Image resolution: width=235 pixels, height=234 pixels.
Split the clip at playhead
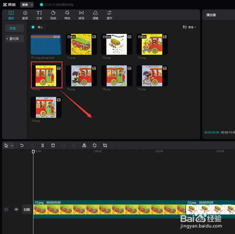pyautogui.click(x=43, y=145)
